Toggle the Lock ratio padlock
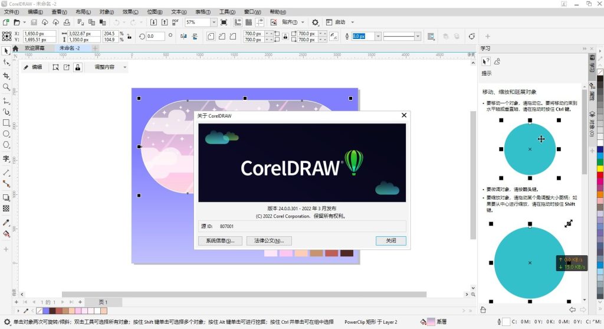Image resolution: width=604 pixels, height=329 pixels. point(129,37)
